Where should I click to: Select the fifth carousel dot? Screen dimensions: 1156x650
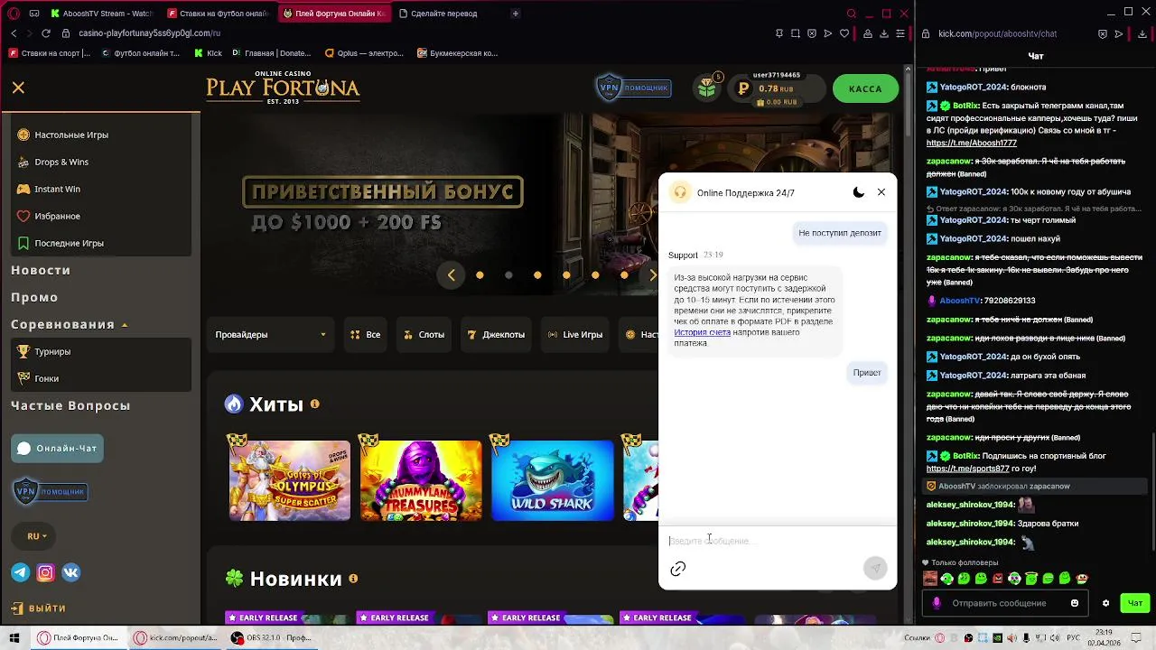pyautogui.click(x=595, y=275)
